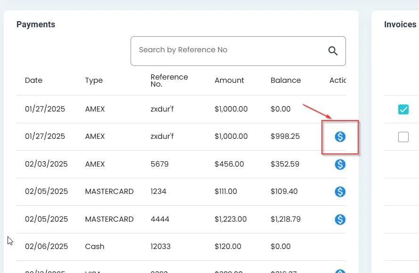Click dollar icon for reference 5679 payment
The image size is (419, 273).
pyautogui.click(x=340, y=164)
